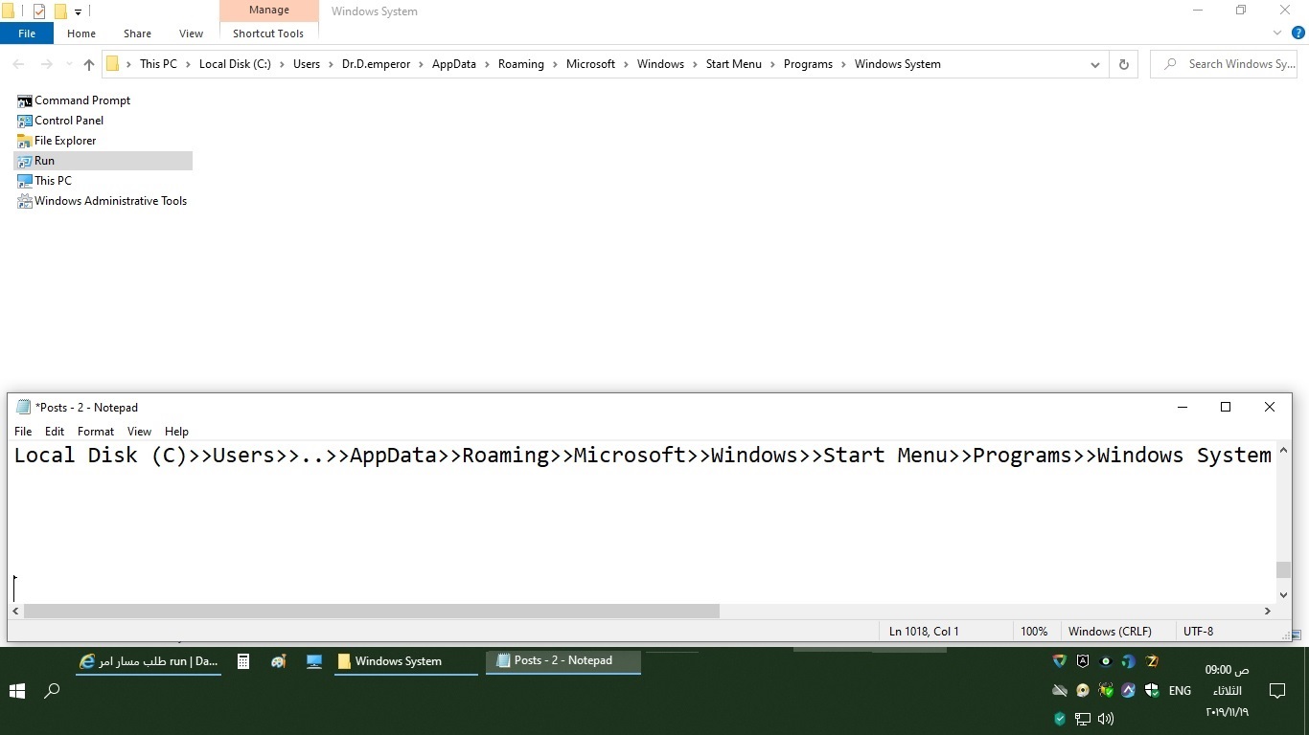Click the New Folder icon in Quick Access Toolbar
Image resolution: width=1309 pixels, height=735 pixels.
tap(60, 11)
